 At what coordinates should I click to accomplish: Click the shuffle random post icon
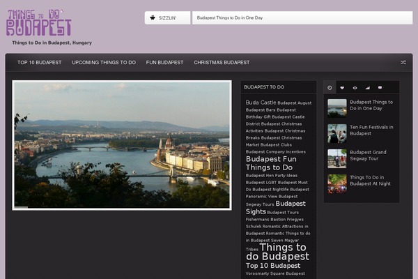tap(403, 63)
